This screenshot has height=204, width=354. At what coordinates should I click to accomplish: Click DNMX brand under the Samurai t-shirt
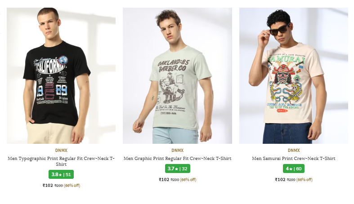[293, 151]
